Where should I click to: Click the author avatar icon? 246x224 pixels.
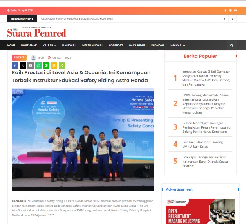click(x=33, y=58)
